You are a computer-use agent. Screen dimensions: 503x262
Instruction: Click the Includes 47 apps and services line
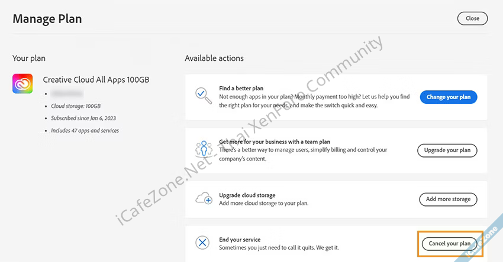pyautogui.click(x=85, y=130)
